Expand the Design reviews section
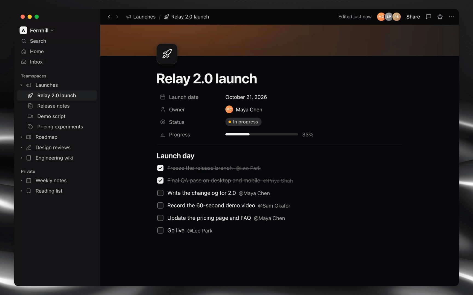The width and height of the screenshot is (473, 295). click(x=21, y=147)
